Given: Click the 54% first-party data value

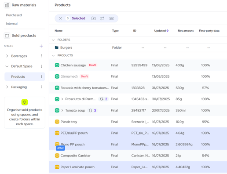Looking at the screenshot, I should click(205, 156).
